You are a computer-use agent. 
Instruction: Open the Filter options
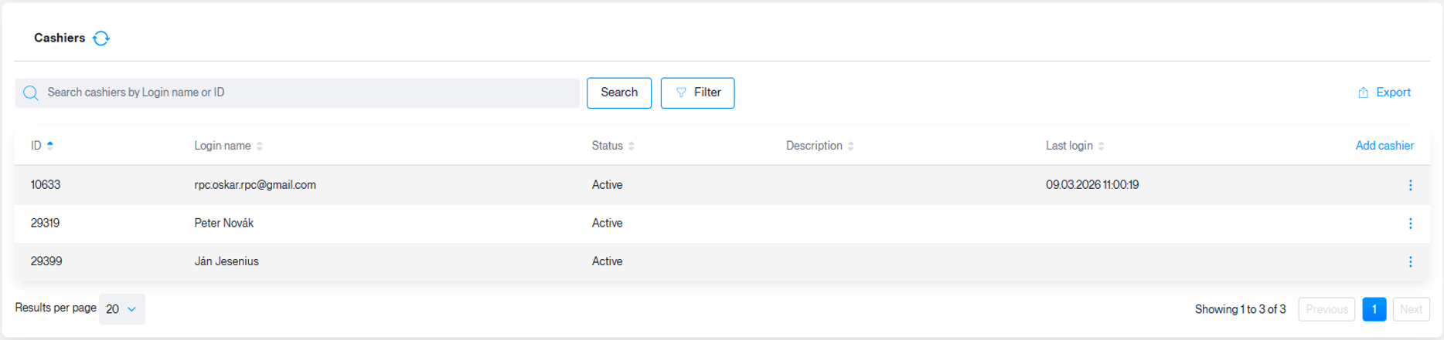(x=697, y=93)
